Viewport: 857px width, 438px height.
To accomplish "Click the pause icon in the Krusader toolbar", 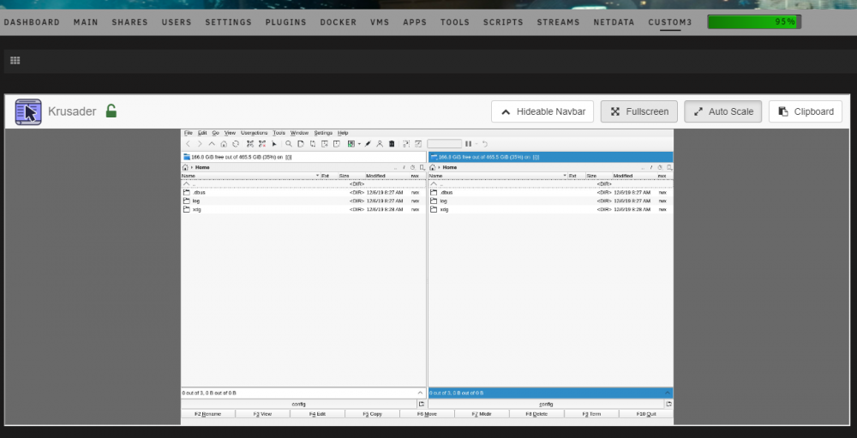I will click(469, 144).
